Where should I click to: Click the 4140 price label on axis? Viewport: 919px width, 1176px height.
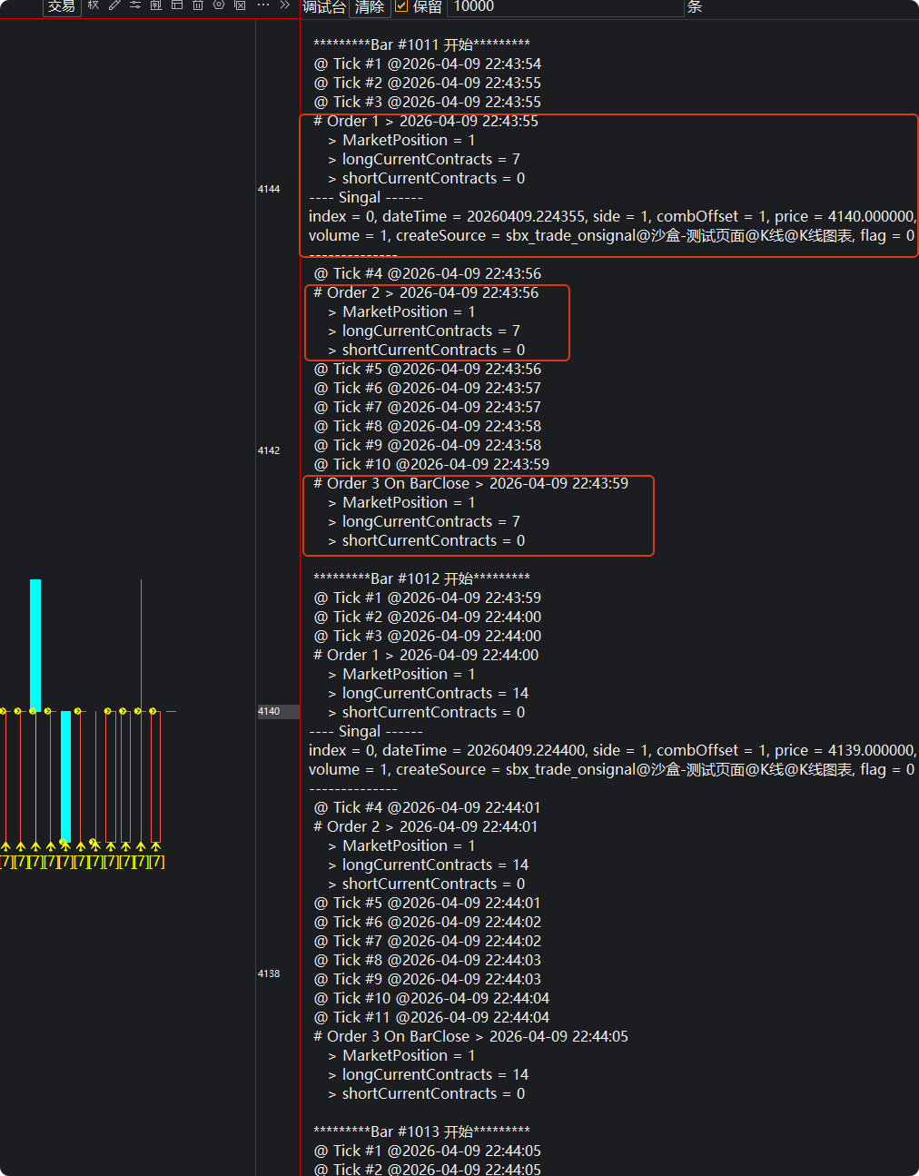point(269,711)
